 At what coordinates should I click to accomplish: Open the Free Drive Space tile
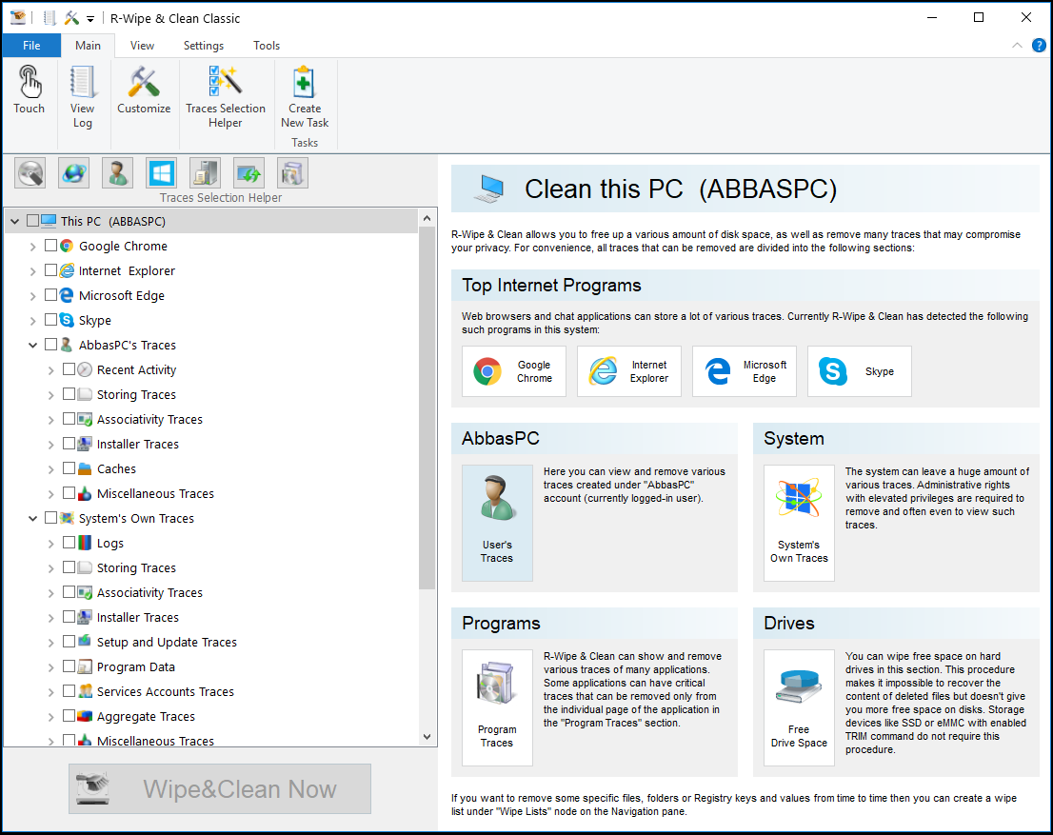(799, 707)
